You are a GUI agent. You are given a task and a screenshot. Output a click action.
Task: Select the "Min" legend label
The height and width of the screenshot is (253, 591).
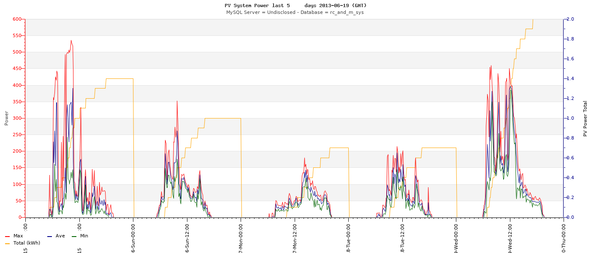(x=84, y=236)
